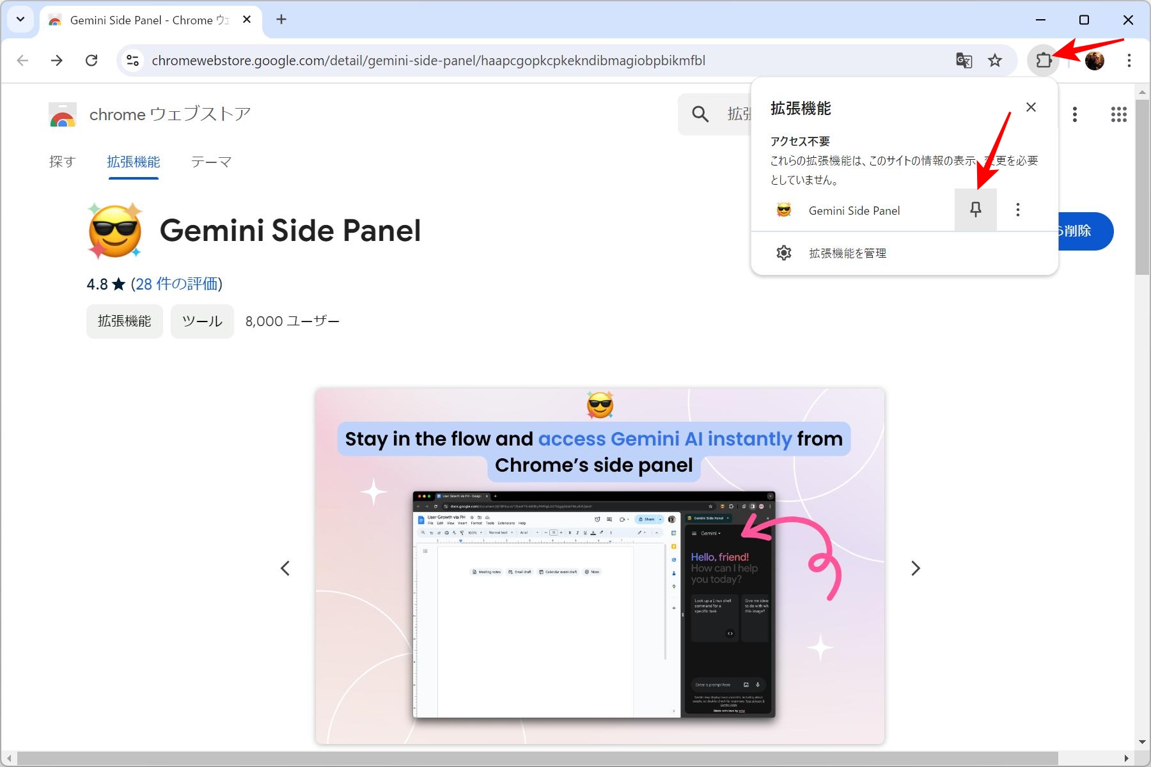
Task: Open more options for Gemini Side Panel extension
Action: click(1018, 210)
